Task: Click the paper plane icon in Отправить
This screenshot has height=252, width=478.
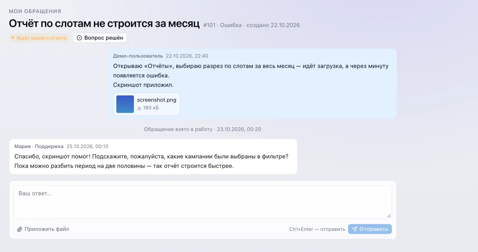Action: click(354, 229)
